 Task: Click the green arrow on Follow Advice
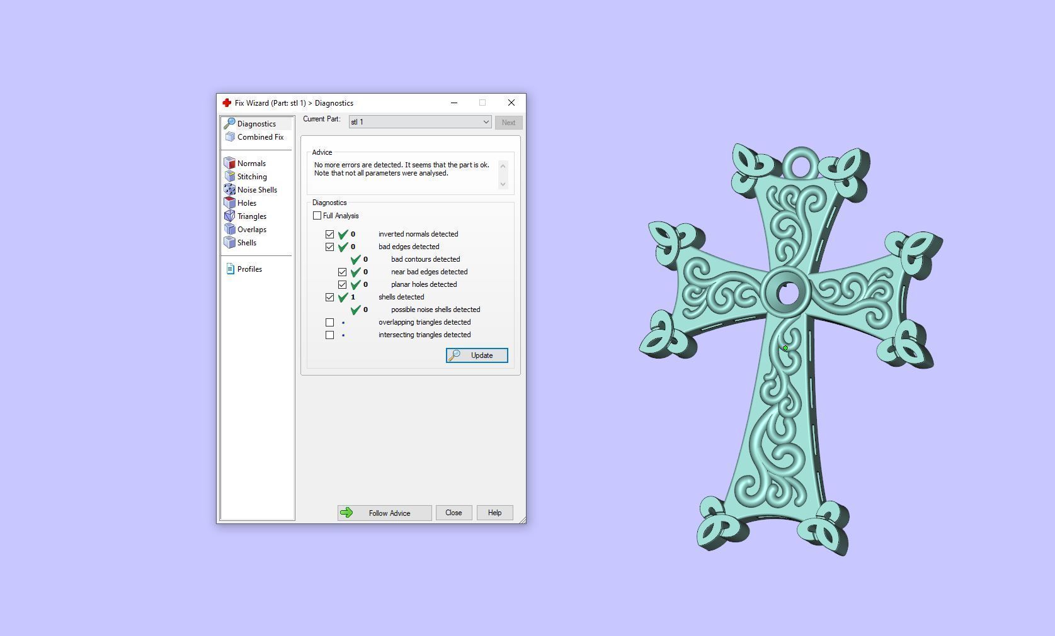point(346,513)
